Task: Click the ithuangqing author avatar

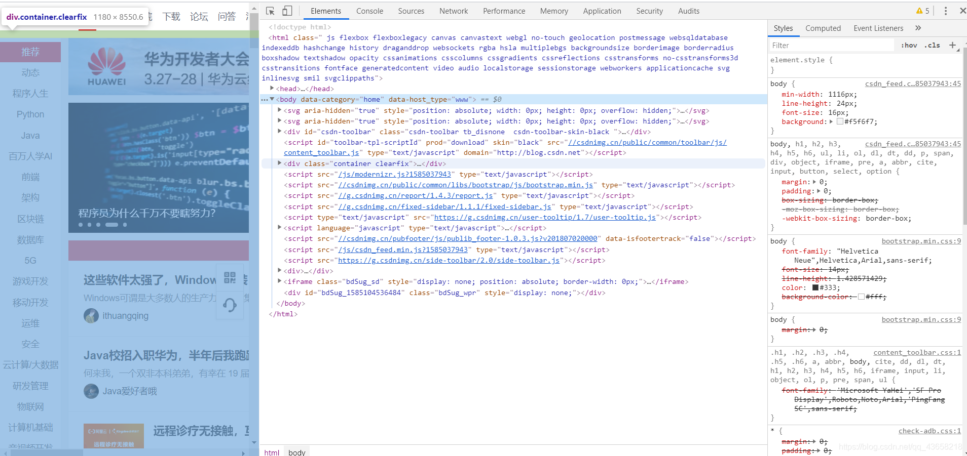Action: tap(91, 316)
